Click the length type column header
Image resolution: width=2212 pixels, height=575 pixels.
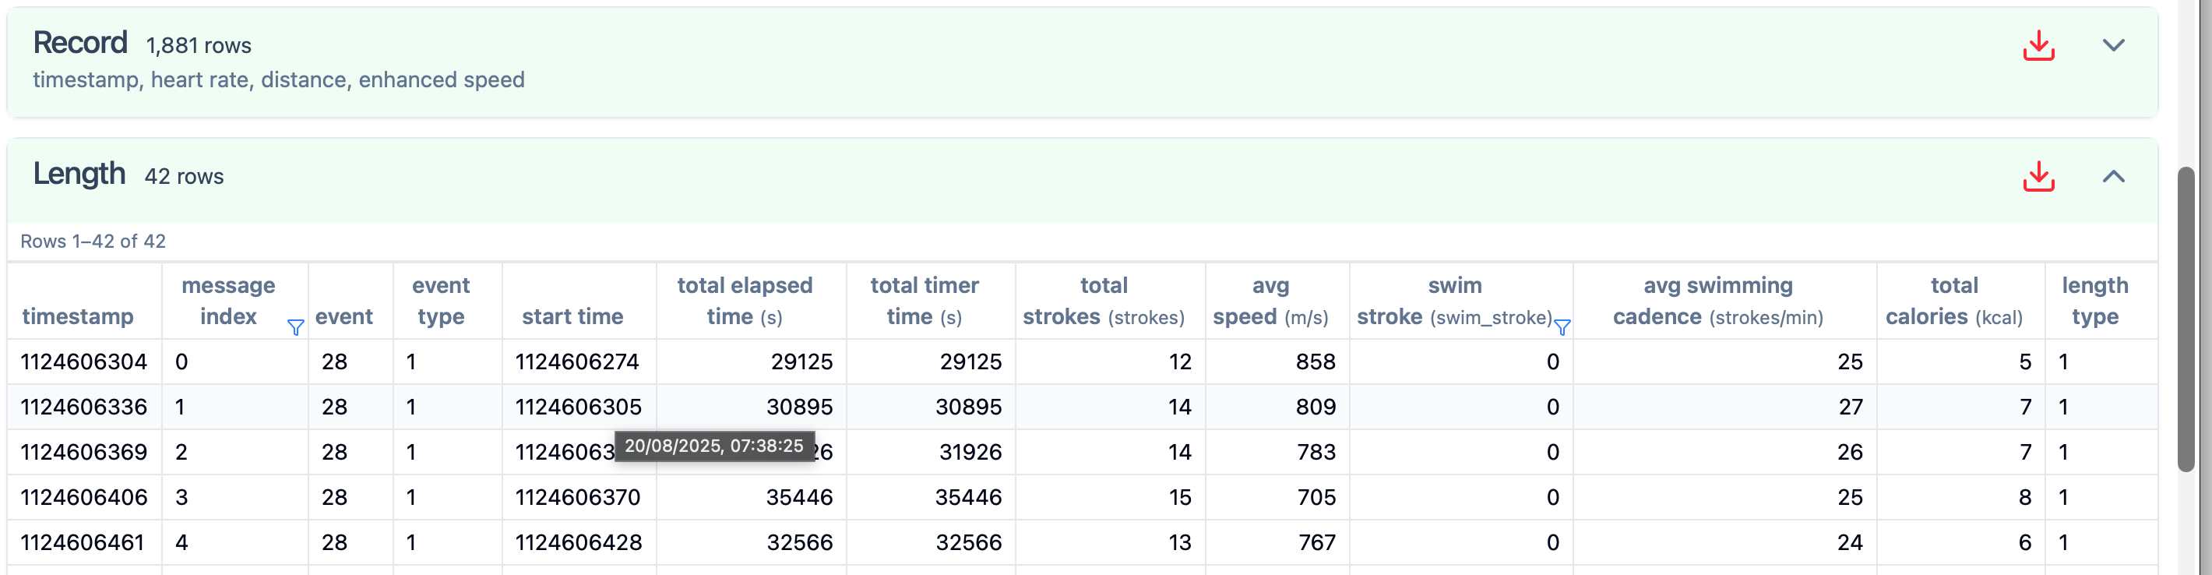point(2094,301)
